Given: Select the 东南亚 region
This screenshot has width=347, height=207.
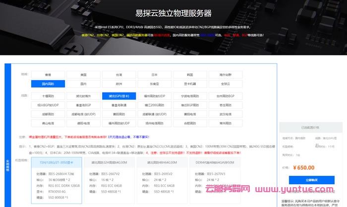Looking at the screenshot, I should (x=154, y=84).
